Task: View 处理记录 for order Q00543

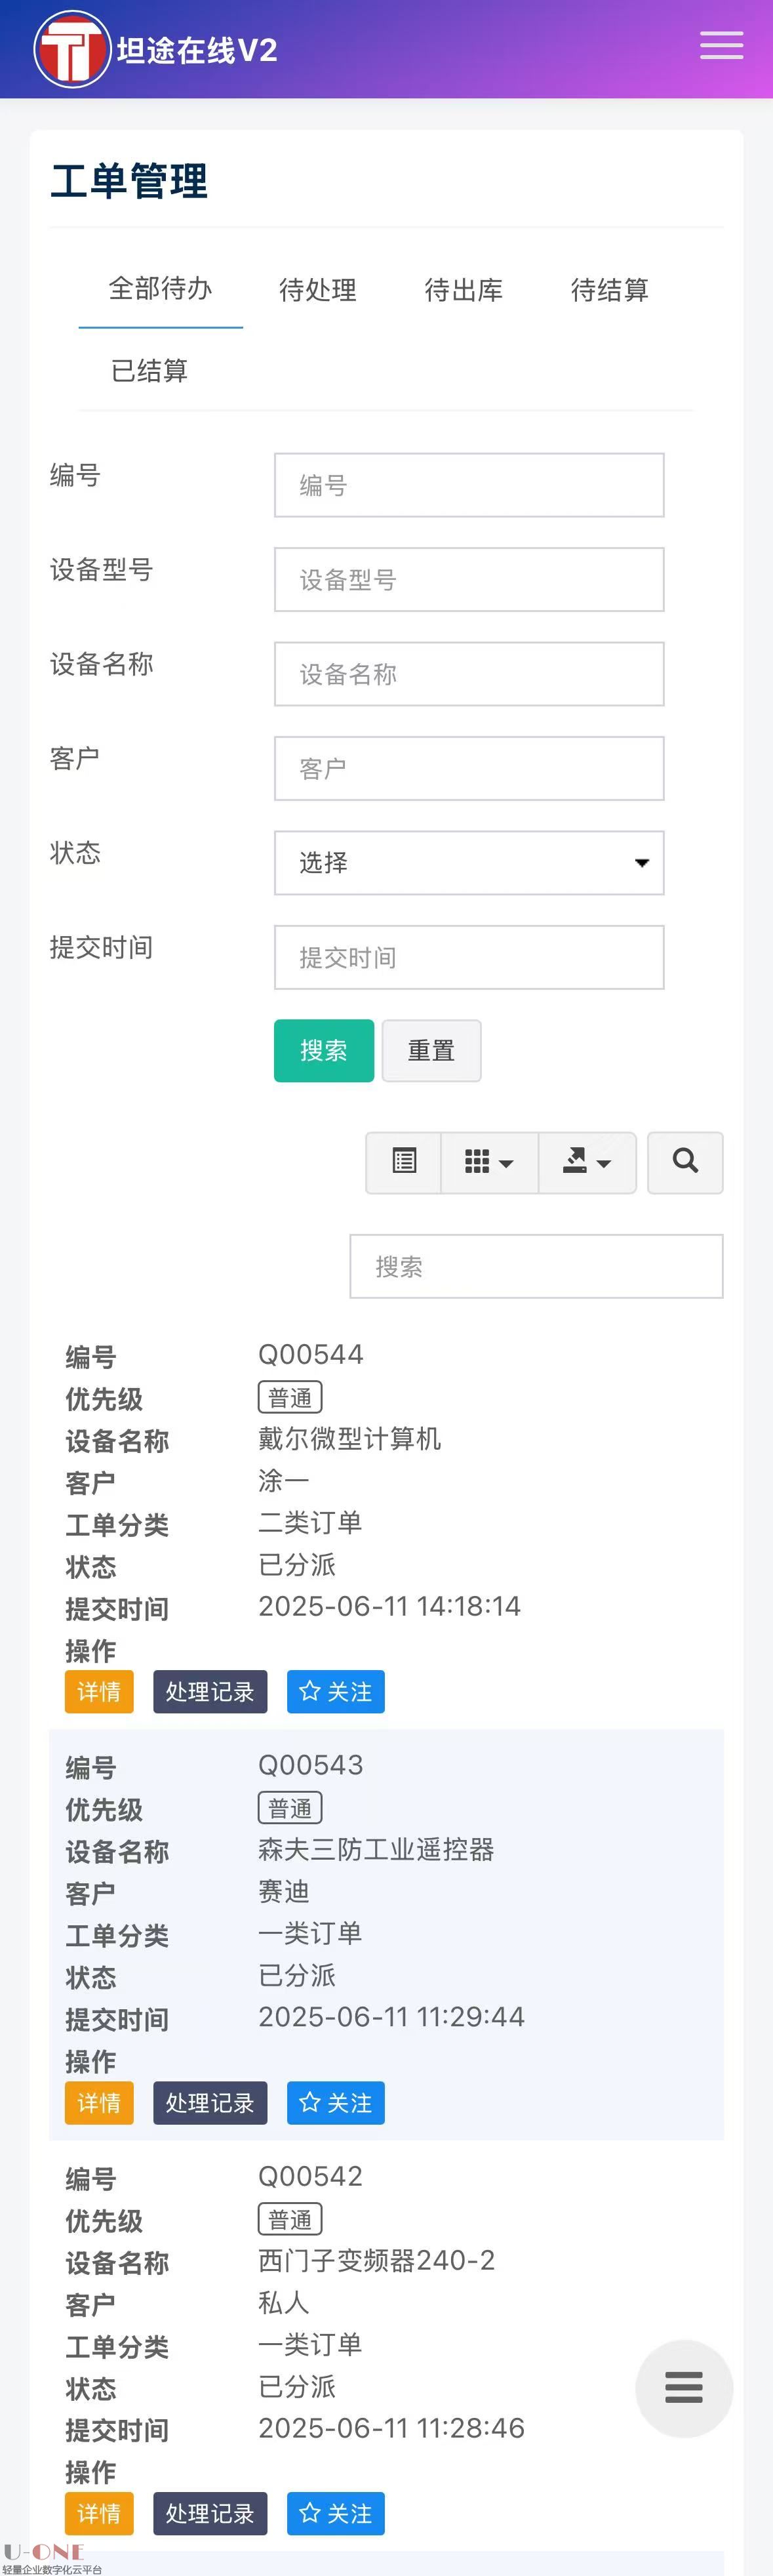Action: coord(210,2103)
